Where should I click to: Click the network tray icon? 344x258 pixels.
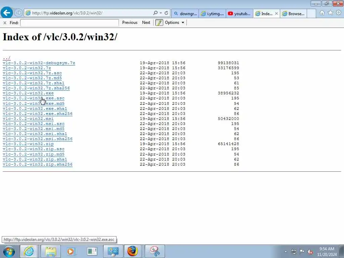point(294,252)
